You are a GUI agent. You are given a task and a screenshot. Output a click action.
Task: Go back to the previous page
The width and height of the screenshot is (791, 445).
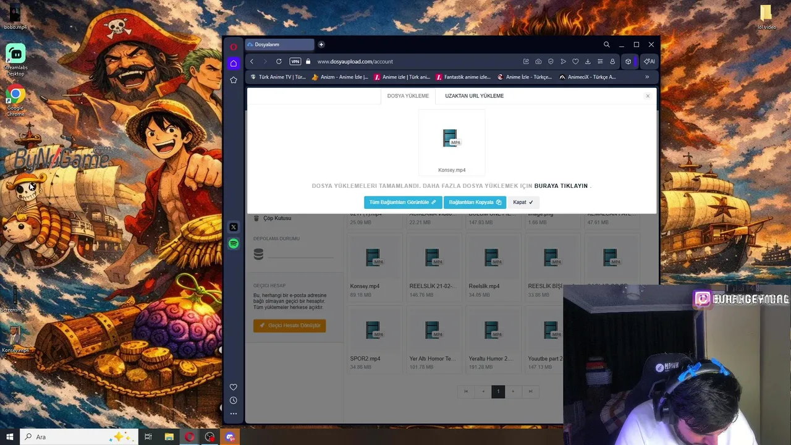pyautogui.click(x=252, y=61)
